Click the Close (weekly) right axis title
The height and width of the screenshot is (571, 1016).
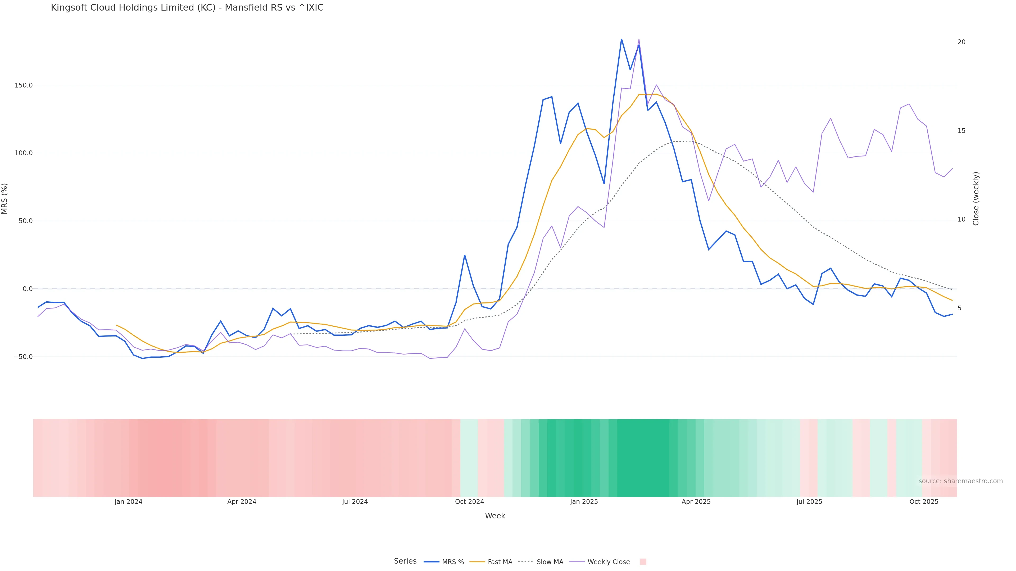[976, 199]
